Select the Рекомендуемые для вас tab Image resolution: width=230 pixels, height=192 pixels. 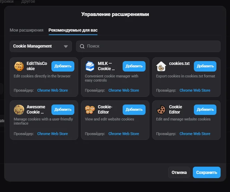[73, 30]
